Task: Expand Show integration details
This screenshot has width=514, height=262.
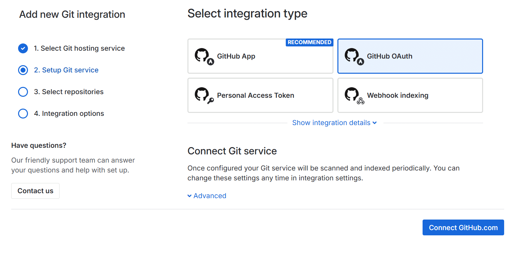Action: [x=331, y=123]
